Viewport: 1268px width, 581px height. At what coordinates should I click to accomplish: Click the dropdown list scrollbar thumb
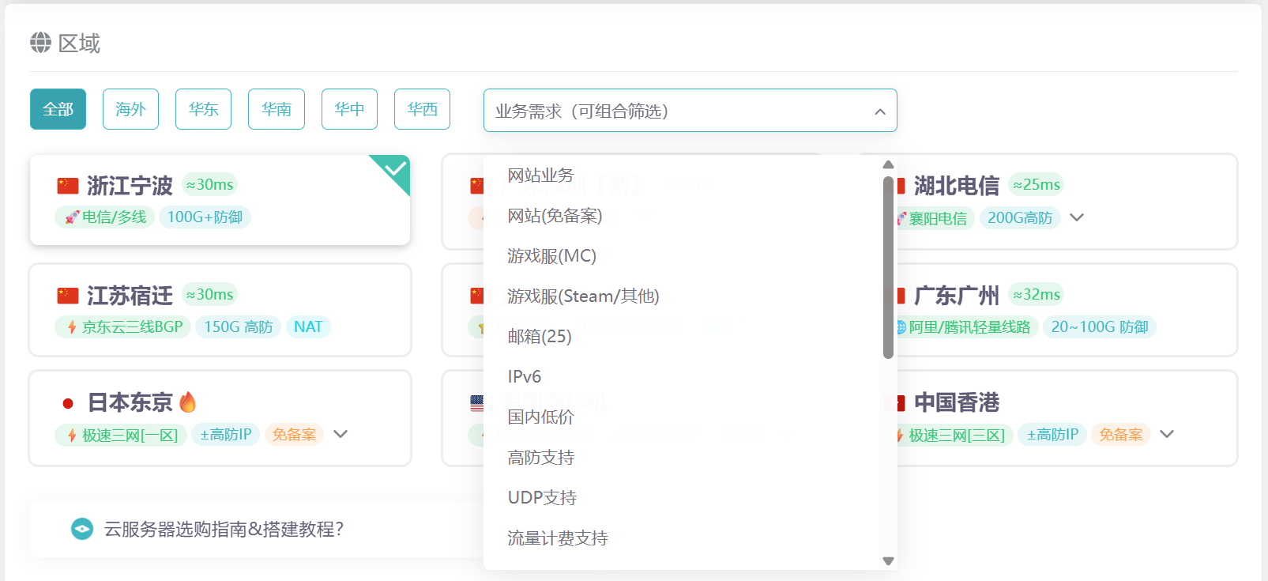coord(888,267)
